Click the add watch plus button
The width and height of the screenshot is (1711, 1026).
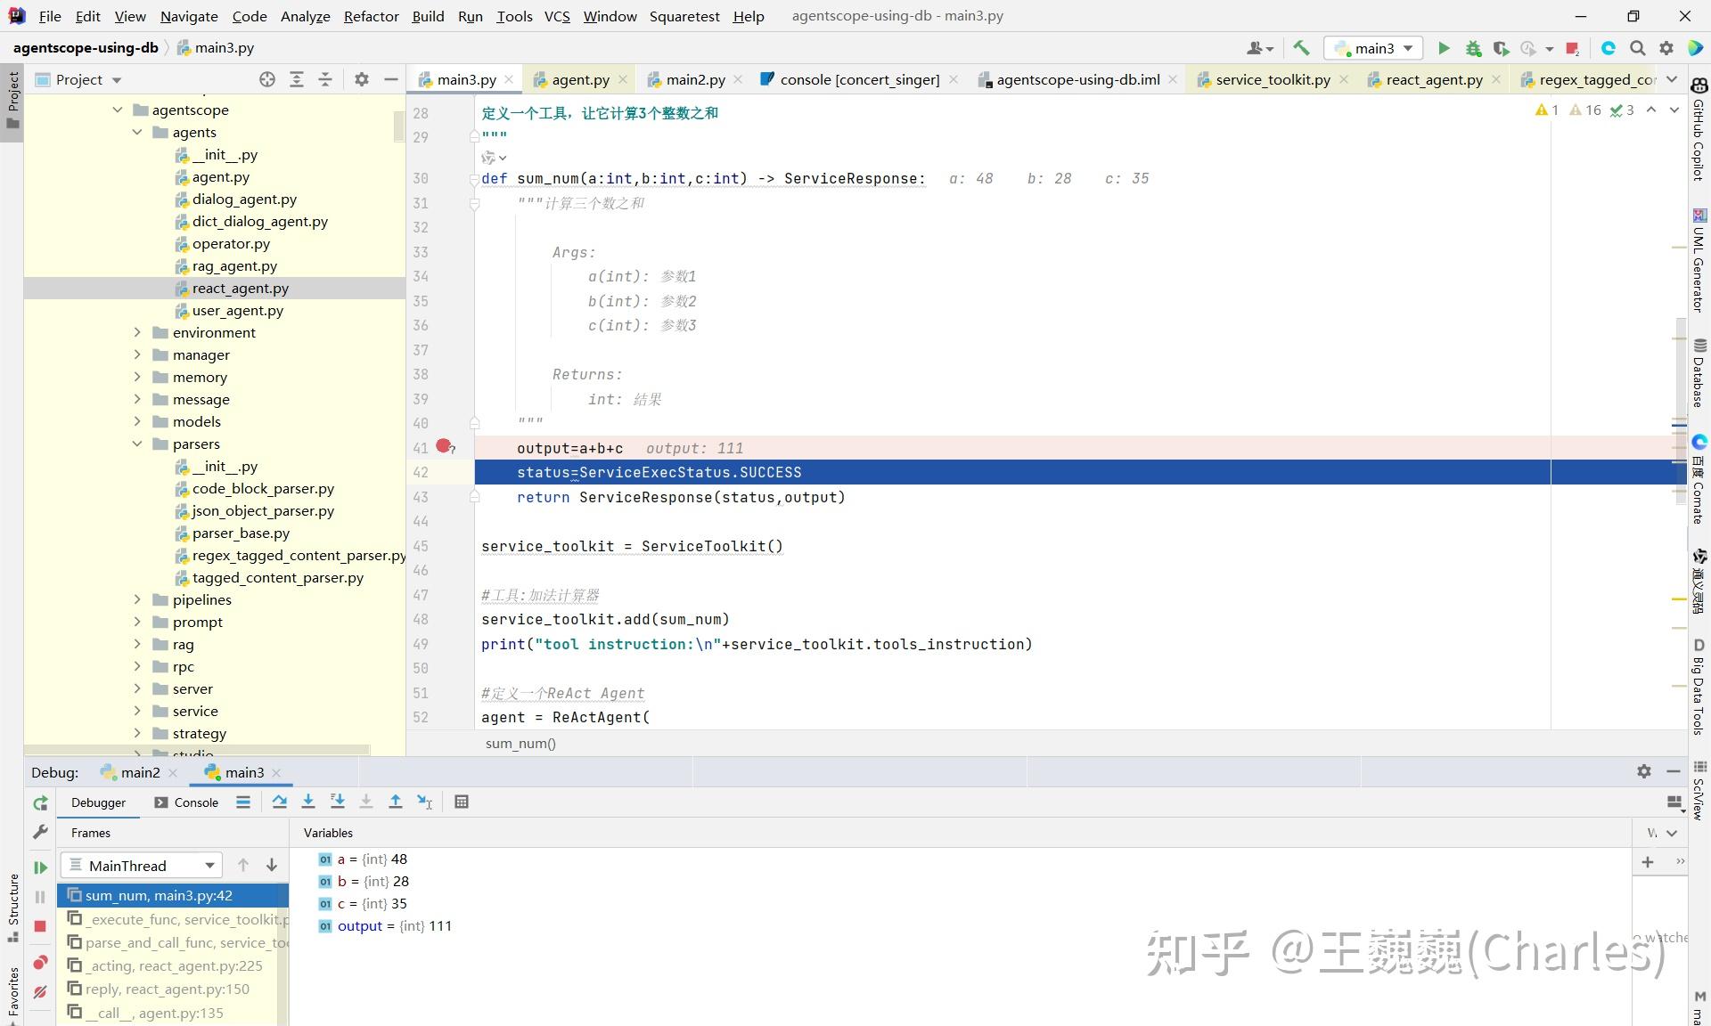pyautogui.click(x=1647, y=862)
